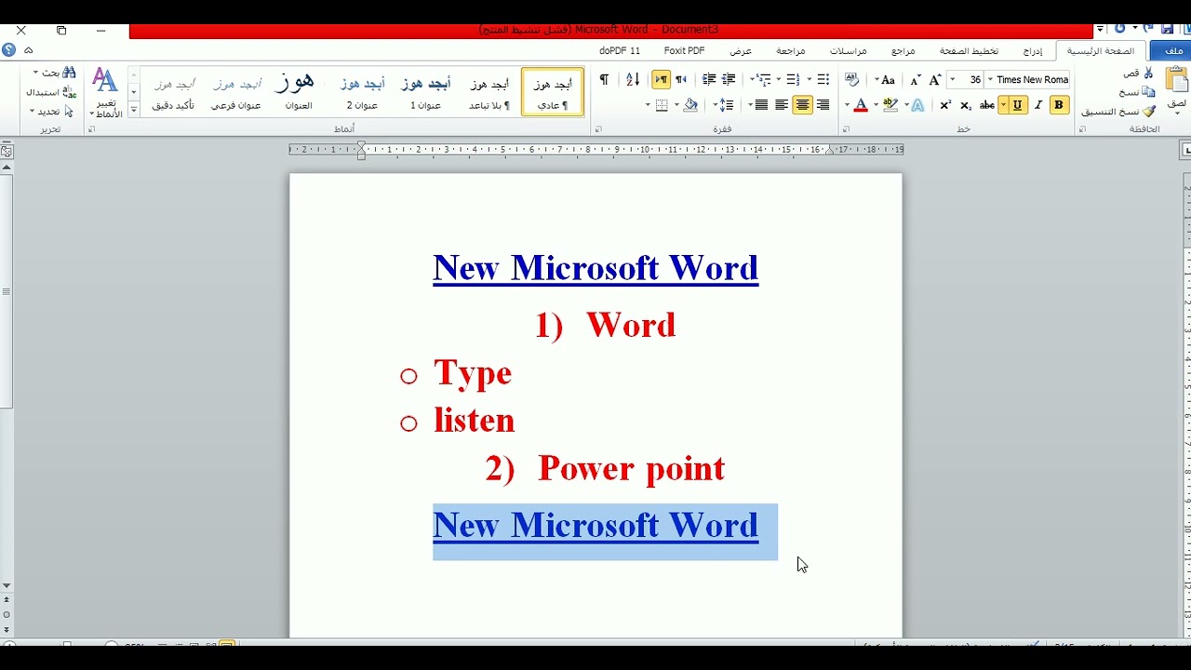The width and height of the screenshot is (1191, 670).
Task: Open the underline style dropdown arrow
Action: coord(1003,105)
